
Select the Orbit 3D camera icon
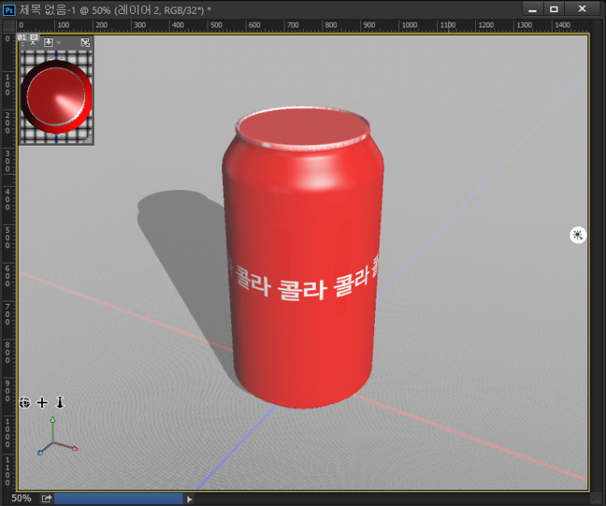[25, 403]
